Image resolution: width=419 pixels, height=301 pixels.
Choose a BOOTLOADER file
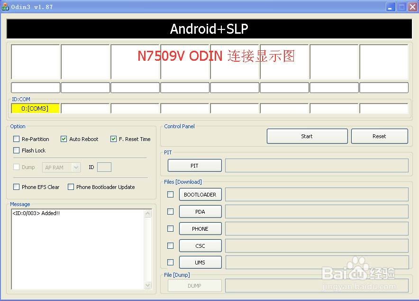tap(200, 195)
